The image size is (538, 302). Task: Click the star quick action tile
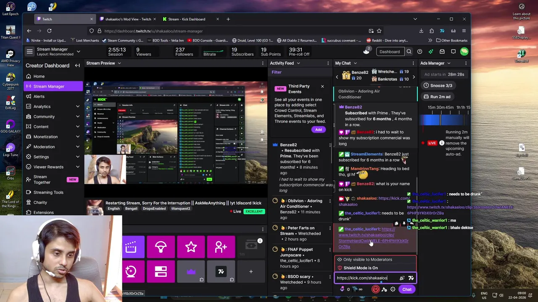point(191,247)
